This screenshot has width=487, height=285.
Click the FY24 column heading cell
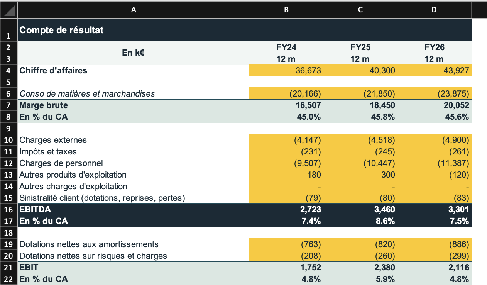(x=286, y=47)
